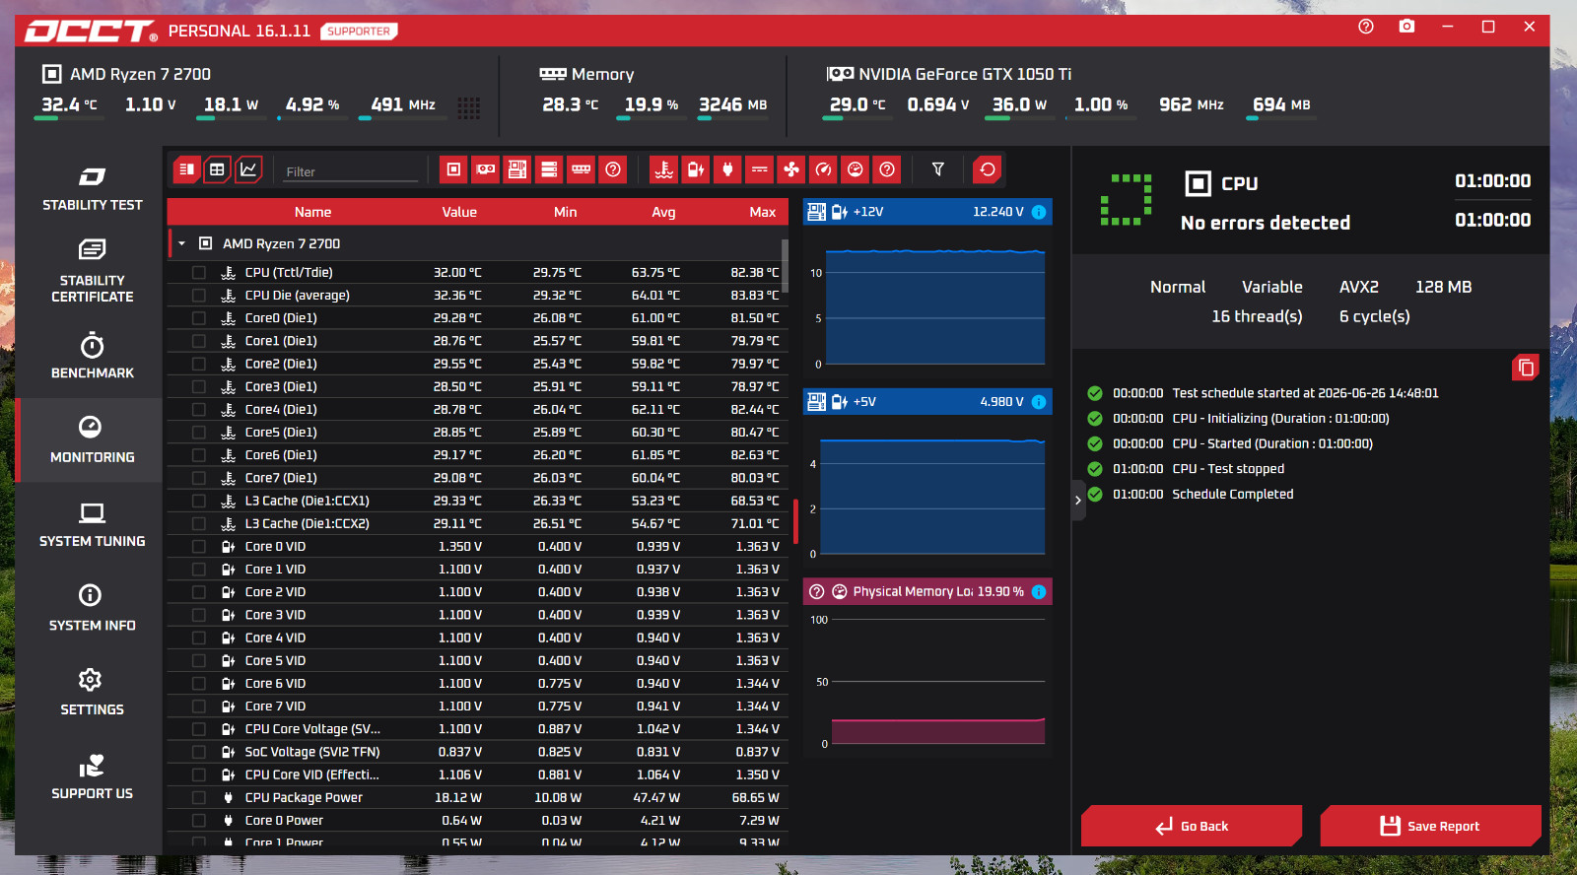
Task: Toggle the GPU hardware filter icon
Action: pos(486,169)
